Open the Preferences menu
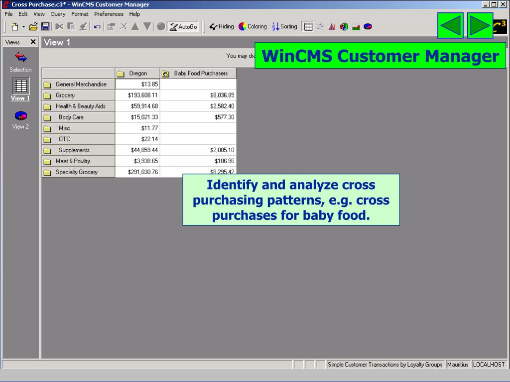510x382 pixels. pos(109,14)
